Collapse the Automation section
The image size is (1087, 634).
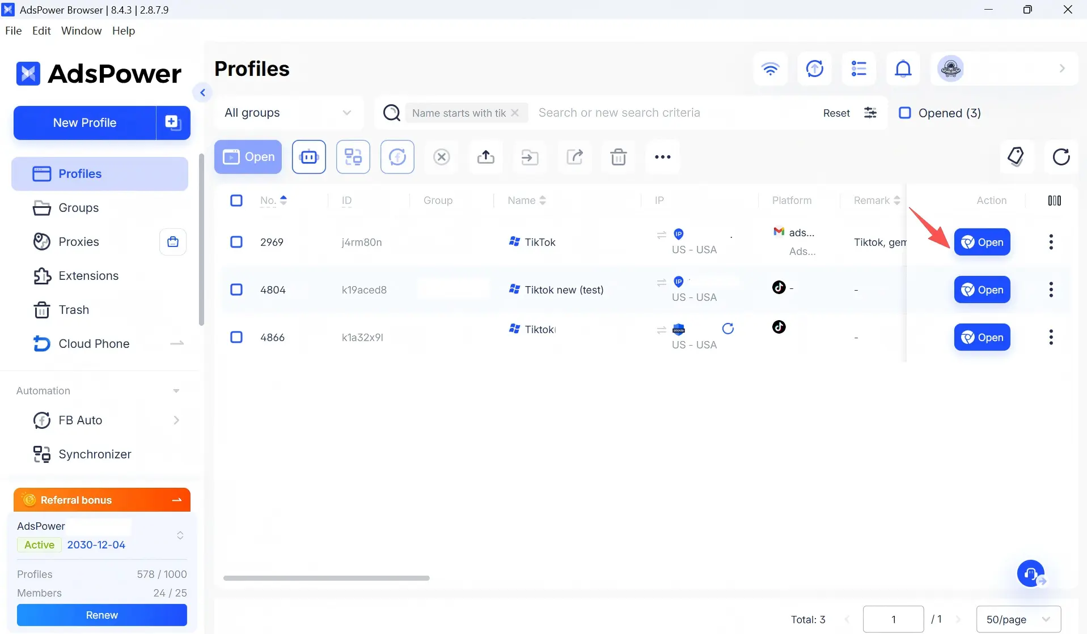176,391
